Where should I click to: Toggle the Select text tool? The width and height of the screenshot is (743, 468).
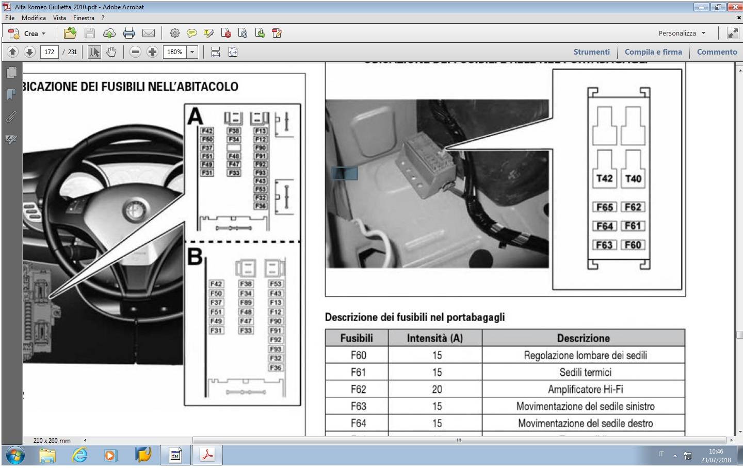(94, 52)
